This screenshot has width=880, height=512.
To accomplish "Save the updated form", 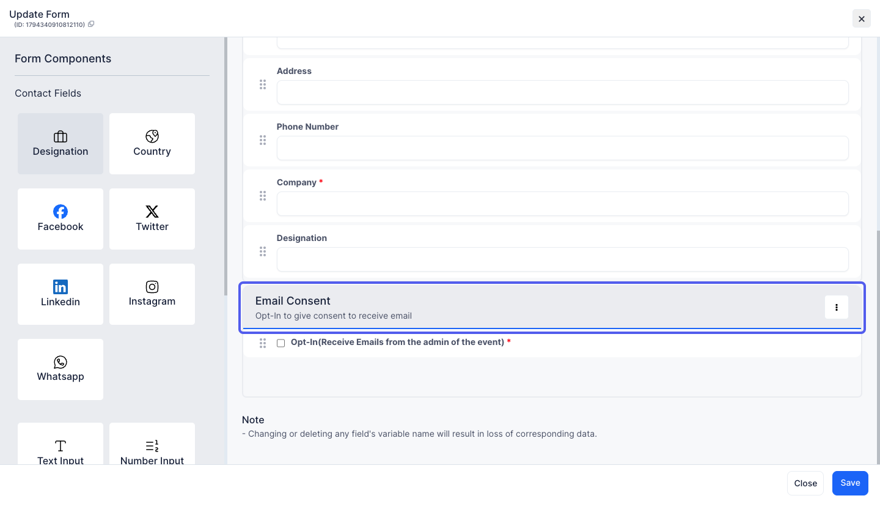I will tap(850, 483).
